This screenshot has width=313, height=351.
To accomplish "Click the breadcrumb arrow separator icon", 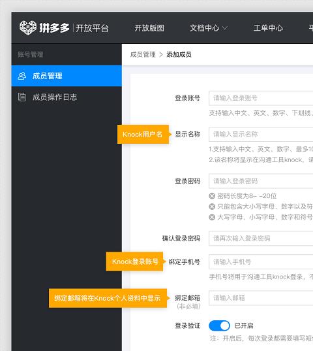I will (161, 54).
